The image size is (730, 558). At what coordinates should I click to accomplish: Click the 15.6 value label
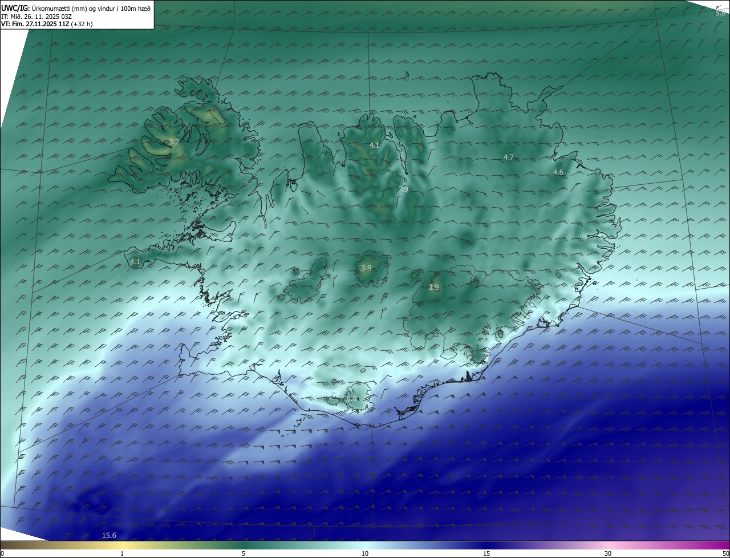tap(109, 535)
